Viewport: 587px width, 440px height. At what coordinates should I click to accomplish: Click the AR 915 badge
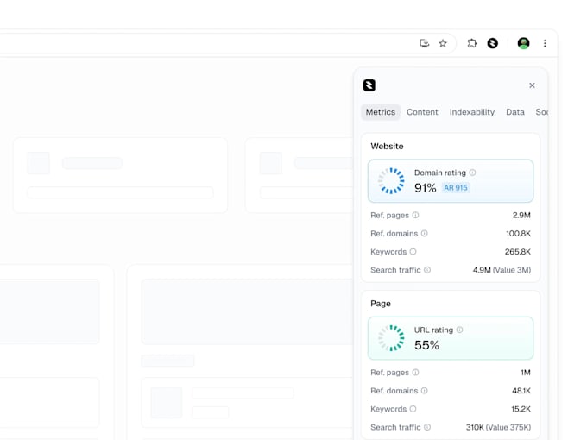[456, 188]
